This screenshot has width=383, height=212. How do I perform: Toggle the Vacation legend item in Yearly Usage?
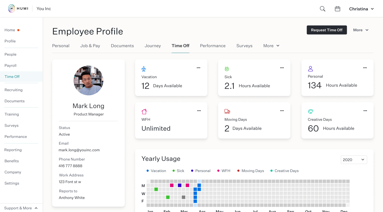[x=156, y=171]
